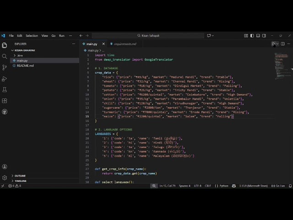
Task: Click main.py in the breadcrumb
Action: 93,50
